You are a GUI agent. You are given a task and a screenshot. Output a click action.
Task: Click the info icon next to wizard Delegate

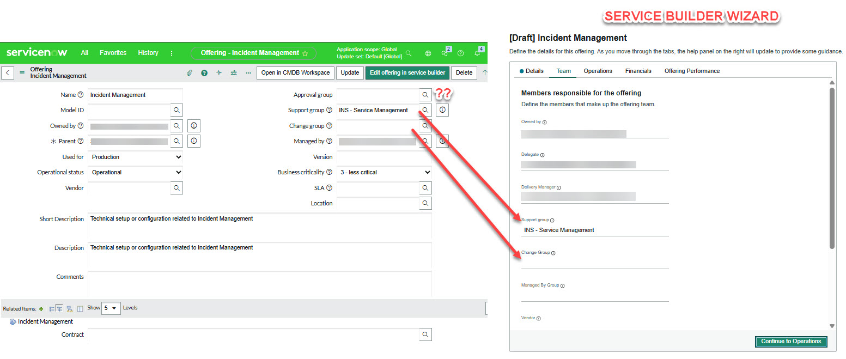point(542,155)
